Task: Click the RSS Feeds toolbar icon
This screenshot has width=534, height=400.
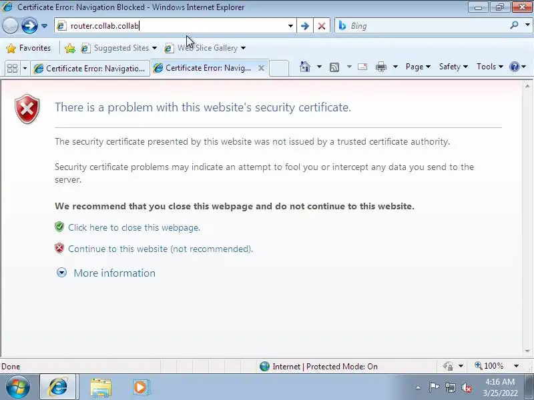Action: pos(334,67)
